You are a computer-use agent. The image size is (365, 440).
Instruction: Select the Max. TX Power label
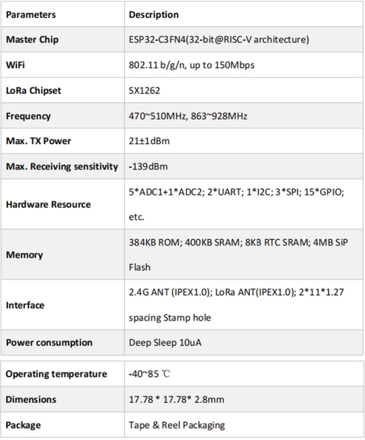coord(39,141)
